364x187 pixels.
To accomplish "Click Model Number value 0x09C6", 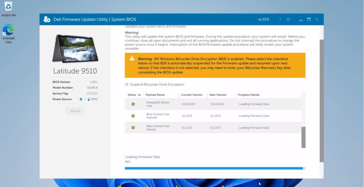I will click(92, 88).
